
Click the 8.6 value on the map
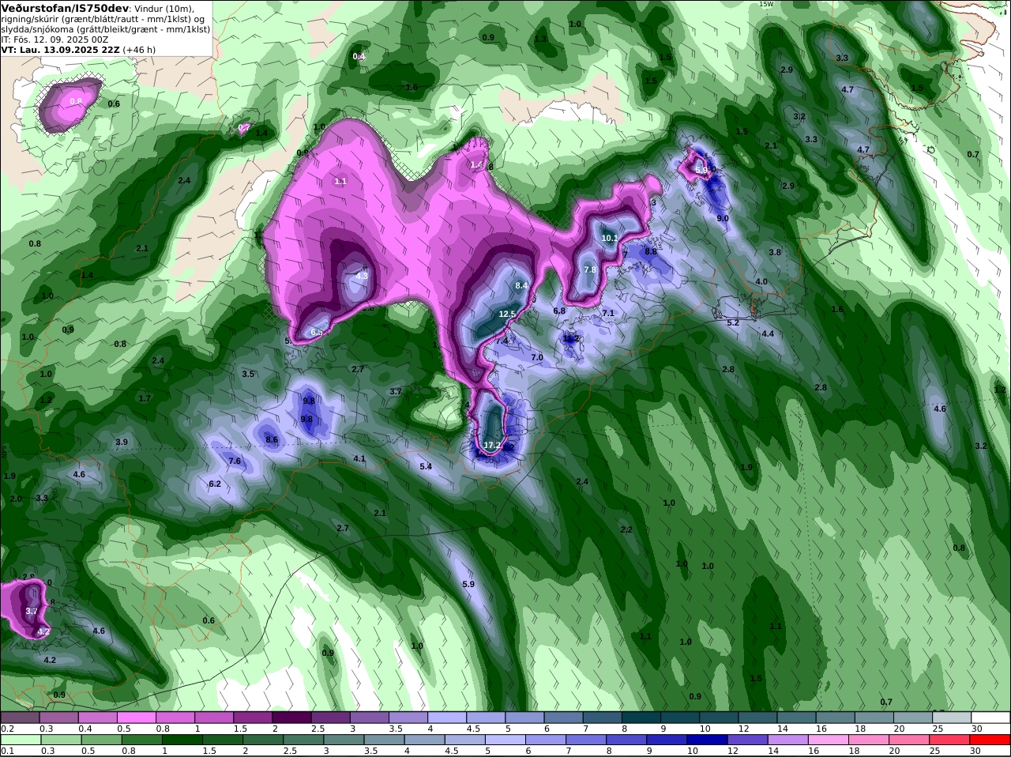272,440
